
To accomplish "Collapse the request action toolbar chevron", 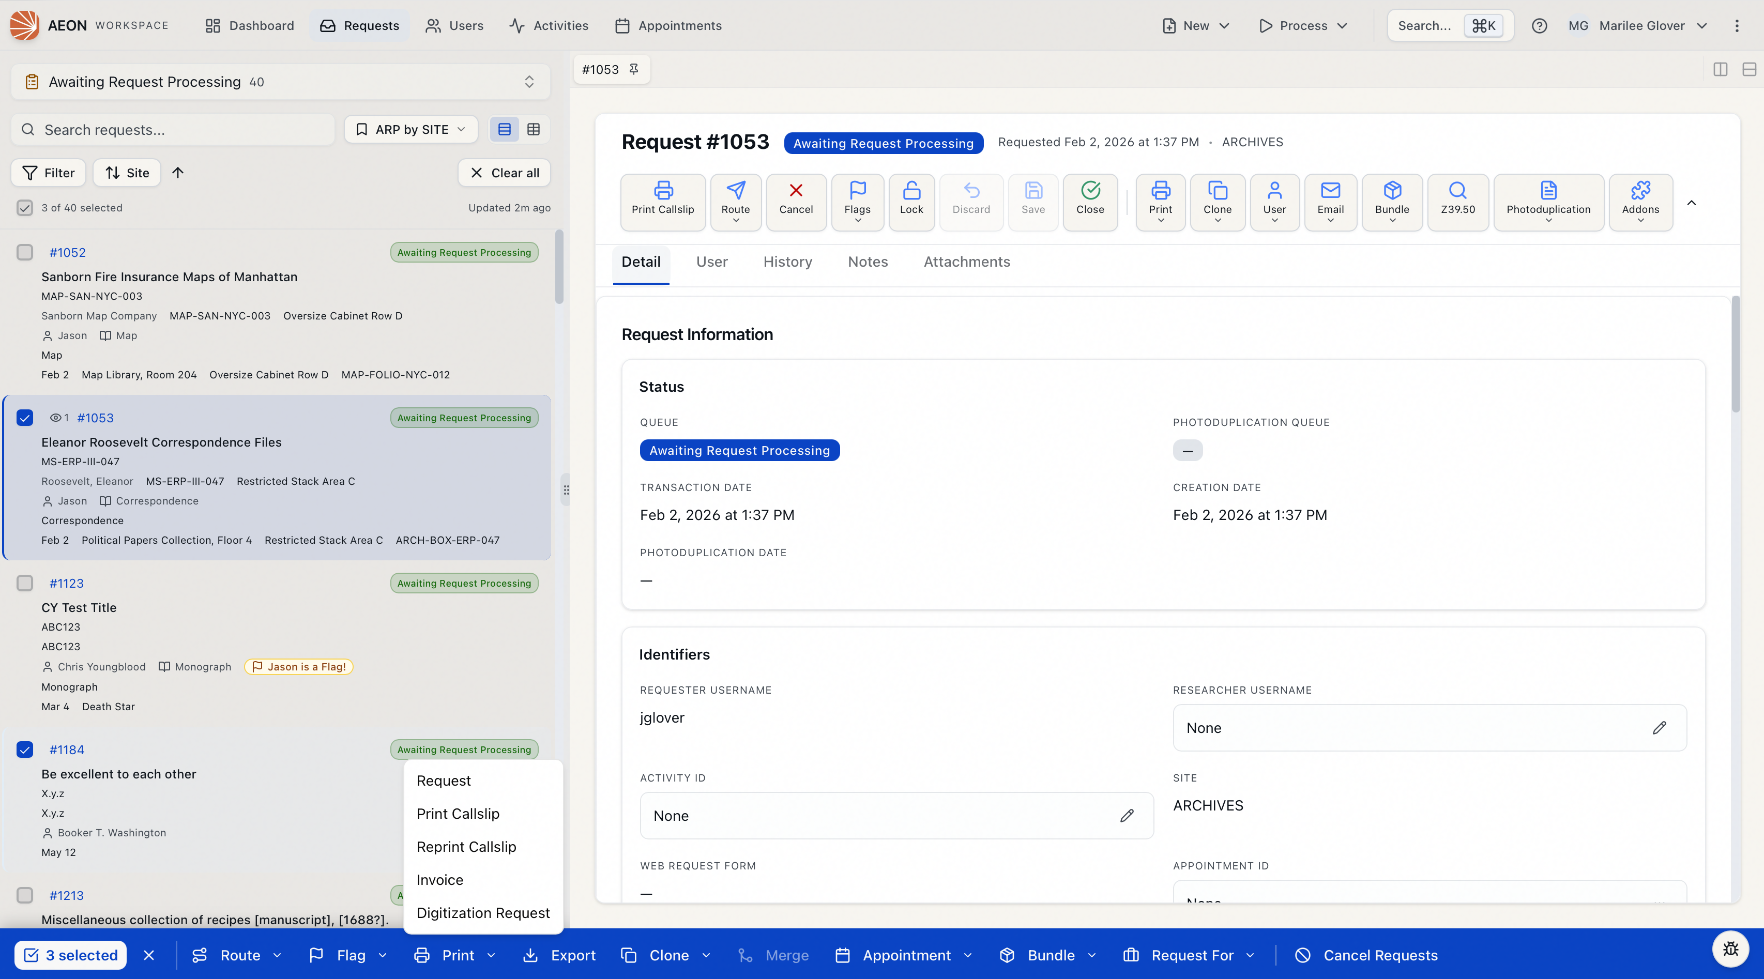I will (1692, 203).
